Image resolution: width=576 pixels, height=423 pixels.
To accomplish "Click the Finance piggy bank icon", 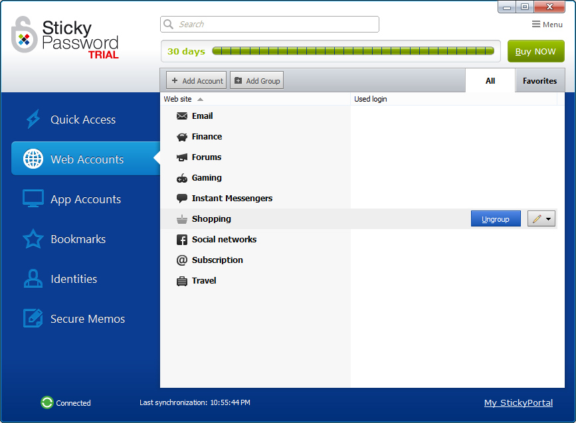I will (x=182, y=137).
